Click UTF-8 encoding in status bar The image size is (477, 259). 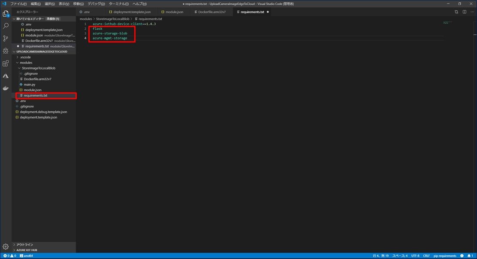(x=415, y=256)
